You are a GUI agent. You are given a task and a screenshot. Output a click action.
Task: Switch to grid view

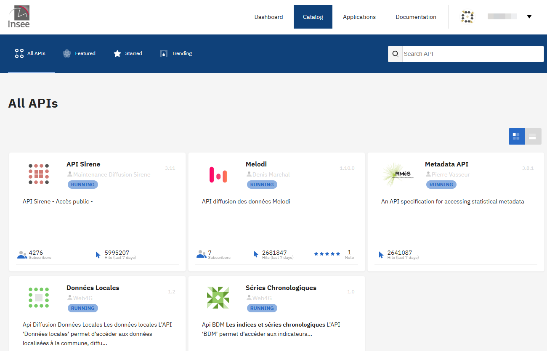point(517,137)
